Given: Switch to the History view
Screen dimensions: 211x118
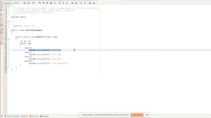Looking at the screenshot, I should [x=16, y=3].
